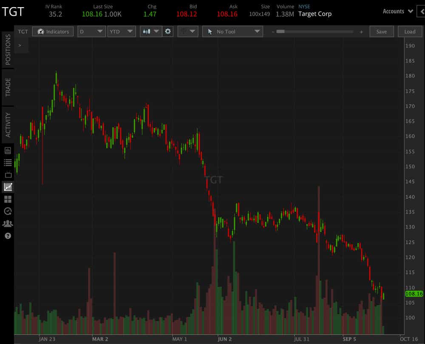
Task: Open the help question mark icon
Action: point(8,236)
